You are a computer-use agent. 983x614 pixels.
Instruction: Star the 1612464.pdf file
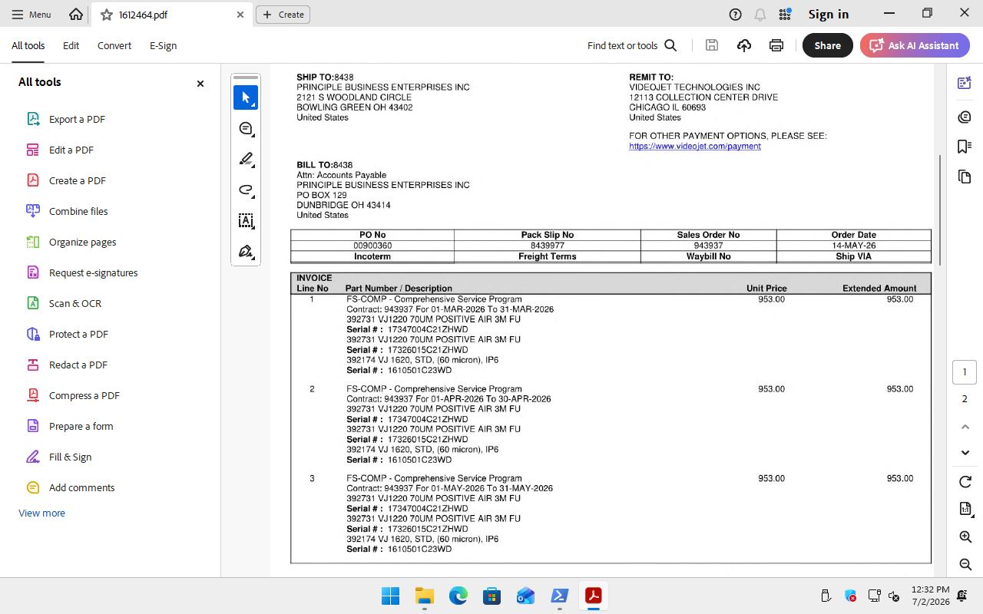(107, 15)
